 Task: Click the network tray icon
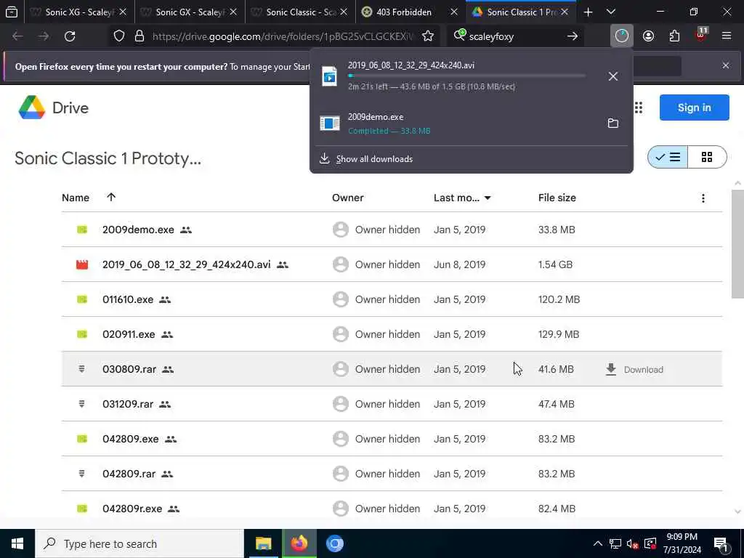(615, 543)
